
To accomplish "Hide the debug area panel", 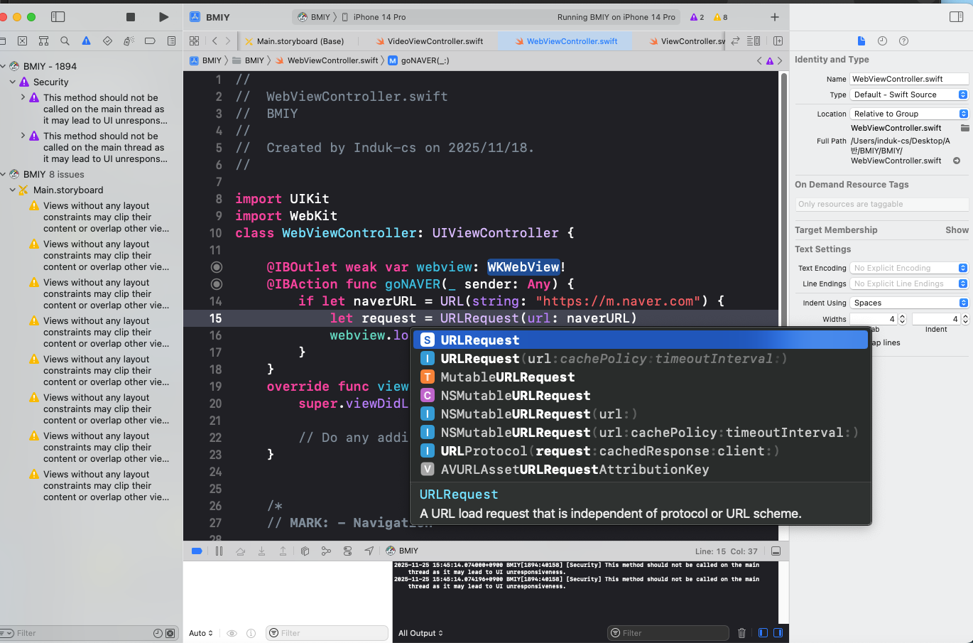I will tap(776, 551).
